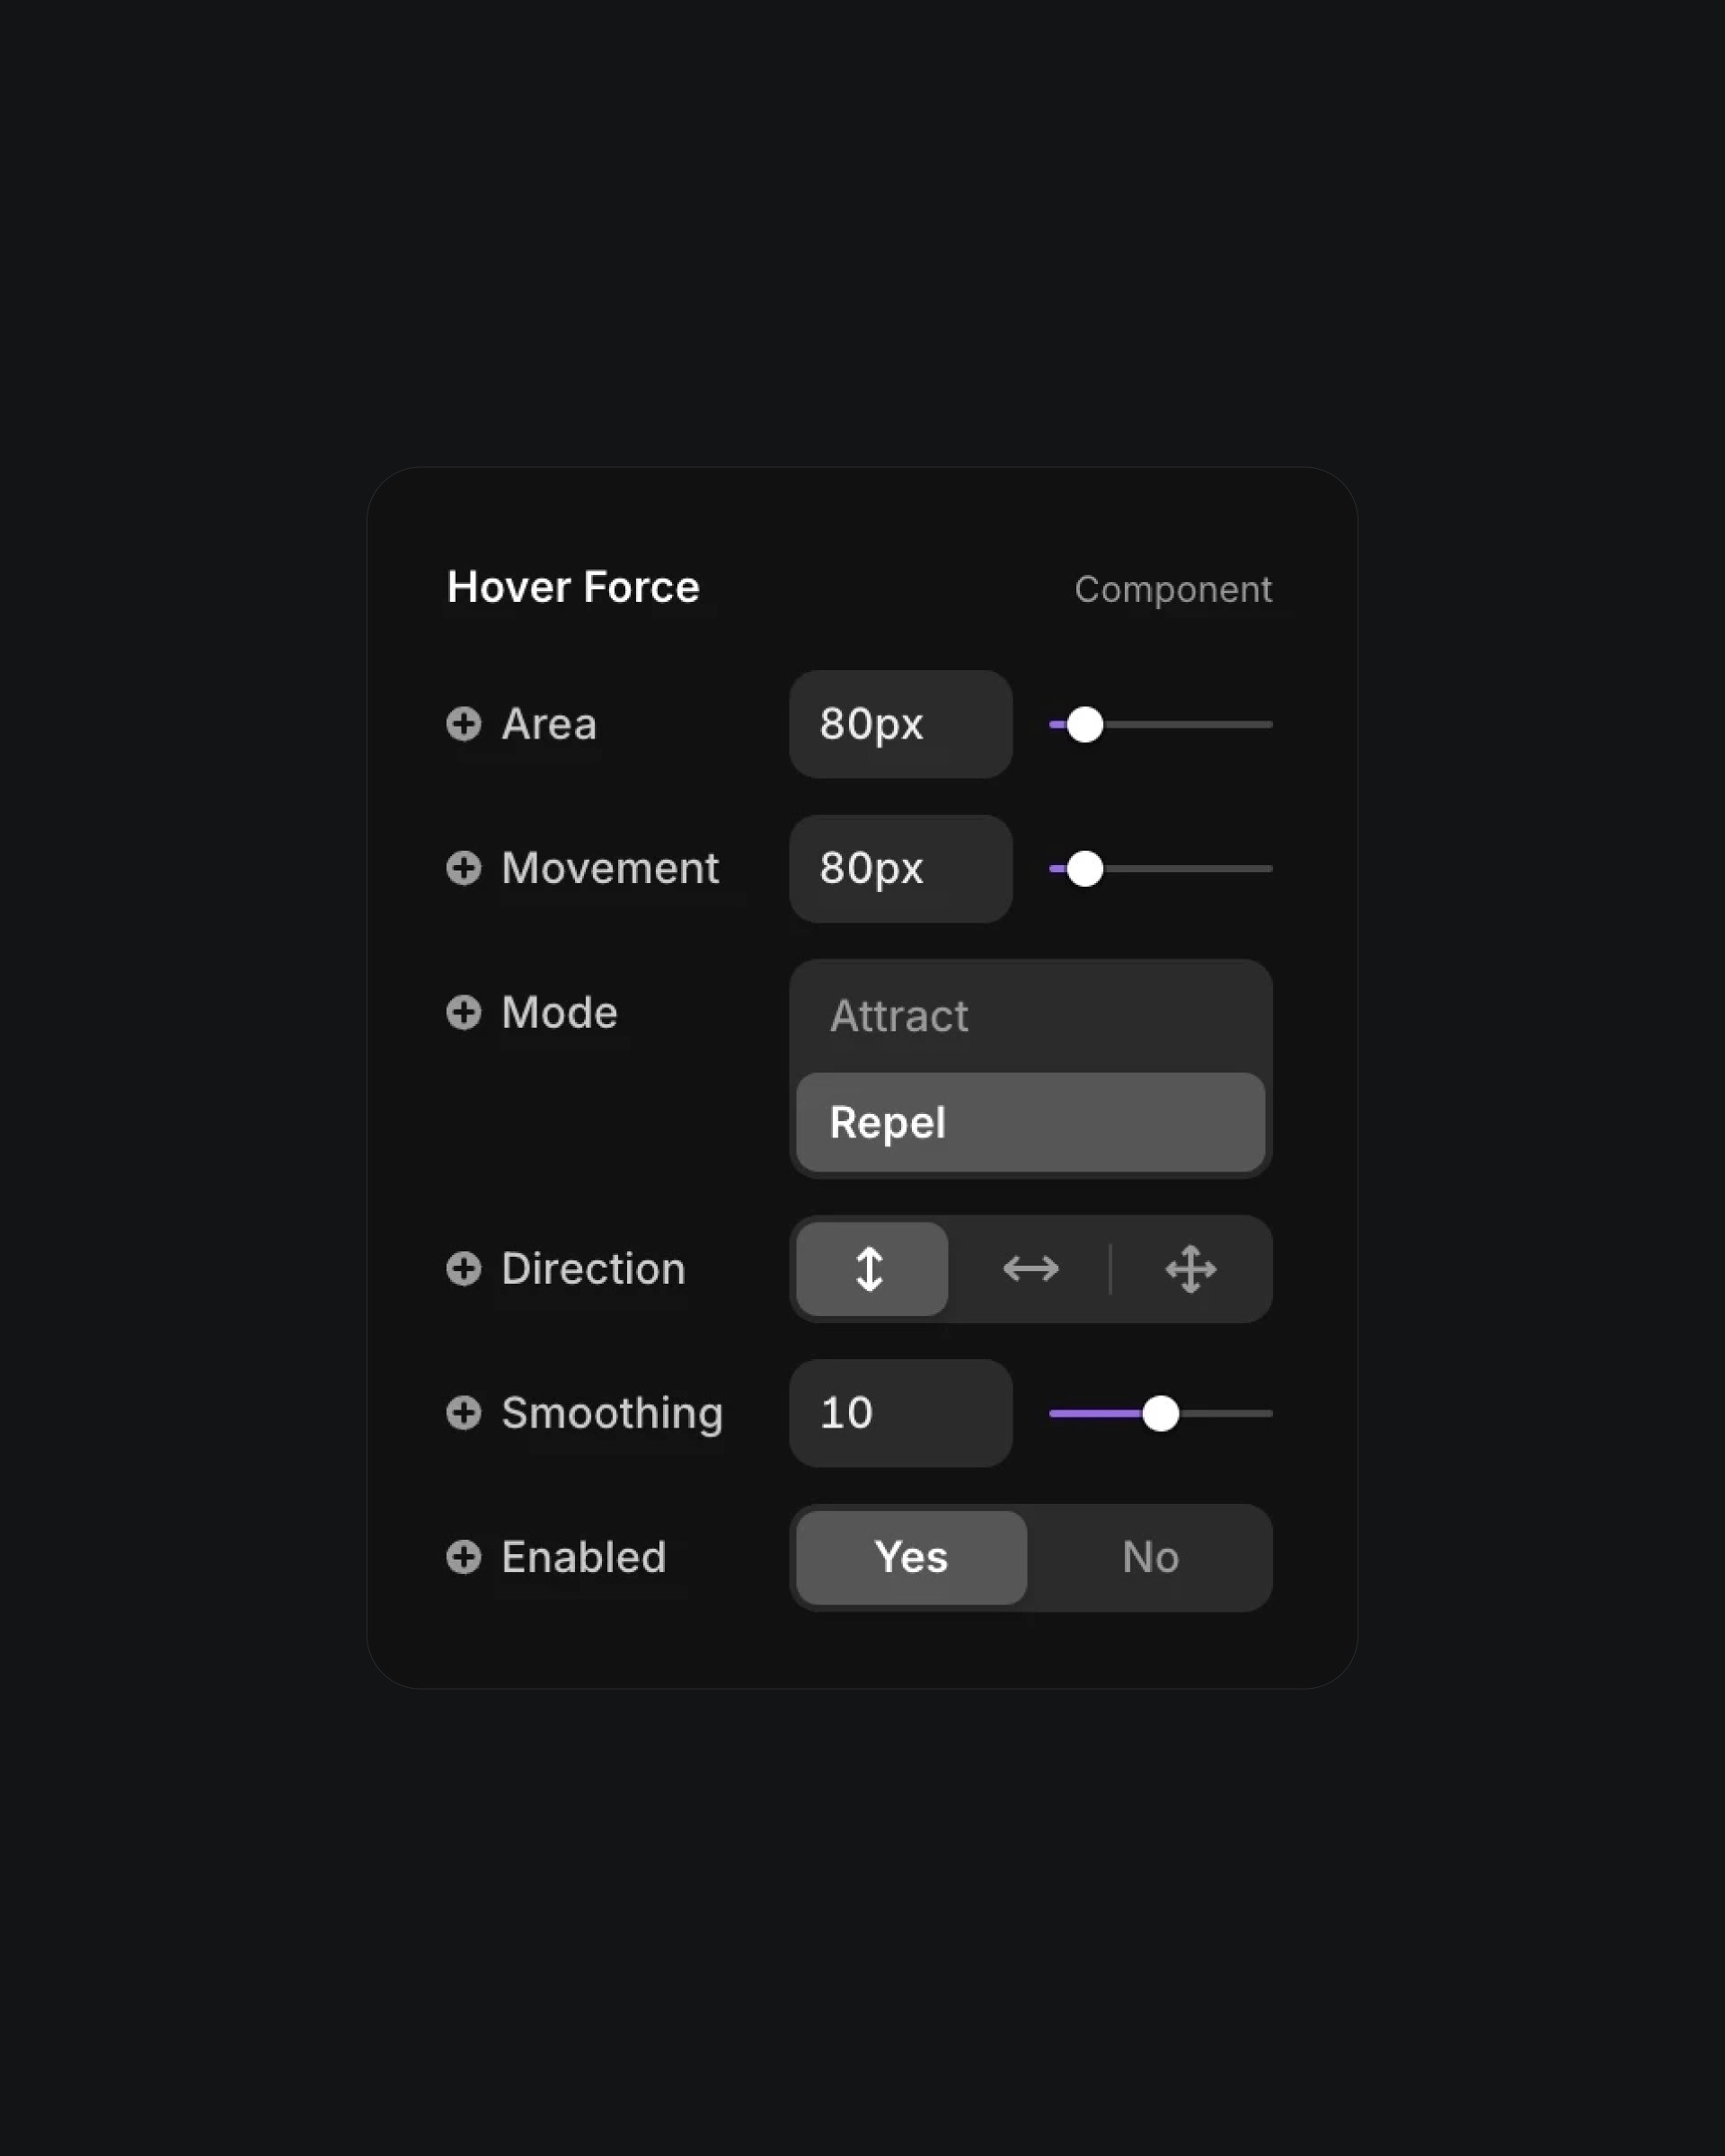Select the four-way direction arrows icon
The width and height of the screenshot is (1725, 2156).
(1190, 1269)
